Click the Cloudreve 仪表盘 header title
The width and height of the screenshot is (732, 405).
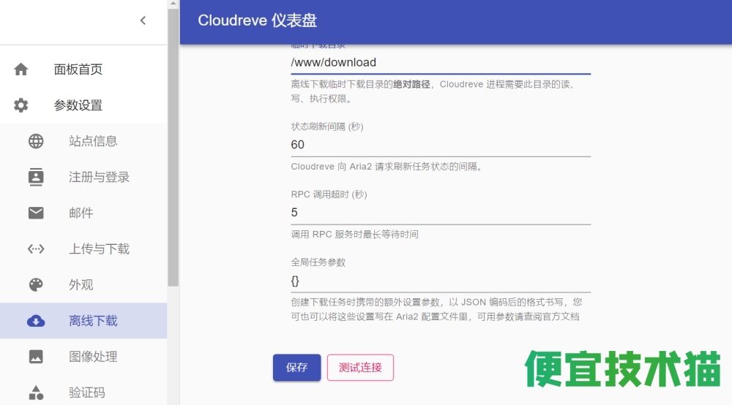coord(257,20)
